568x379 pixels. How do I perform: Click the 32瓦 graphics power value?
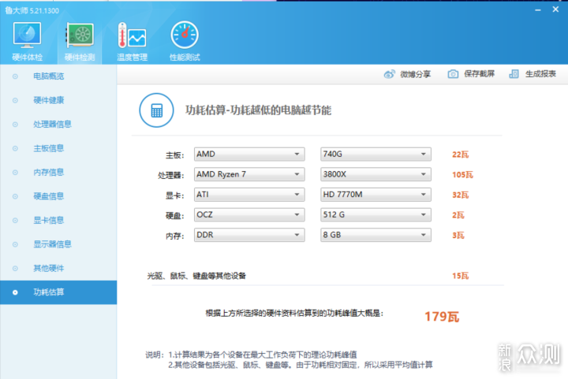(x=461, y=195)
